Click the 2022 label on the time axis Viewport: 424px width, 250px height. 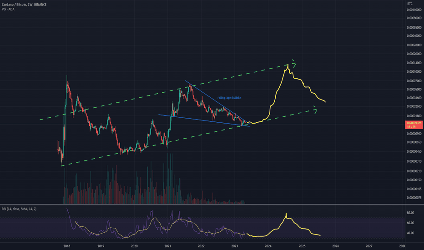coord(201,246)
